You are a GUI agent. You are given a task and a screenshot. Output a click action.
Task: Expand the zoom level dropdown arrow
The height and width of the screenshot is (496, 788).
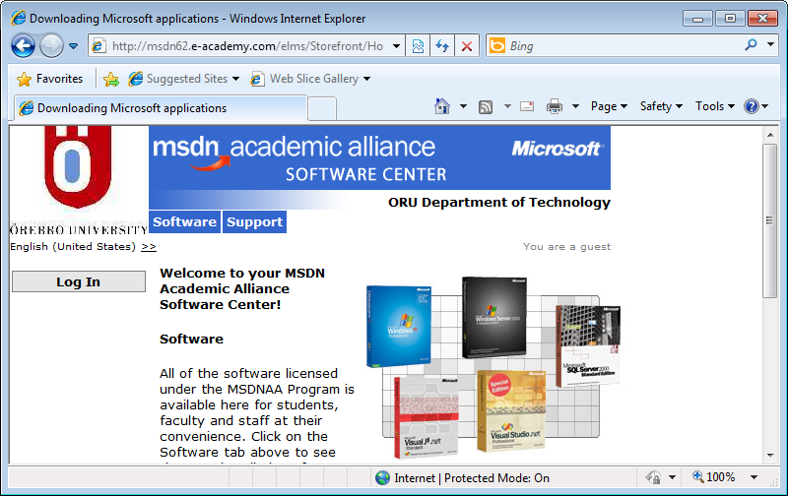(x=754, y=477)
